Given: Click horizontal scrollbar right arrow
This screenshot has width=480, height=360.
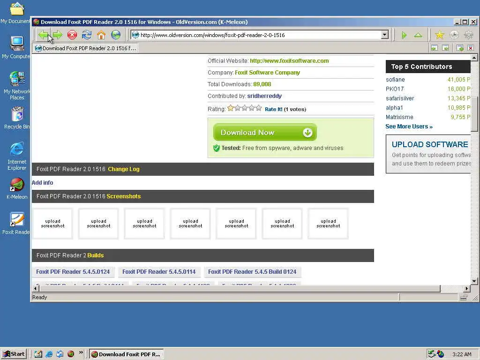Looking at the screenshot, I should pyautogui.click(x=467, y=288).
